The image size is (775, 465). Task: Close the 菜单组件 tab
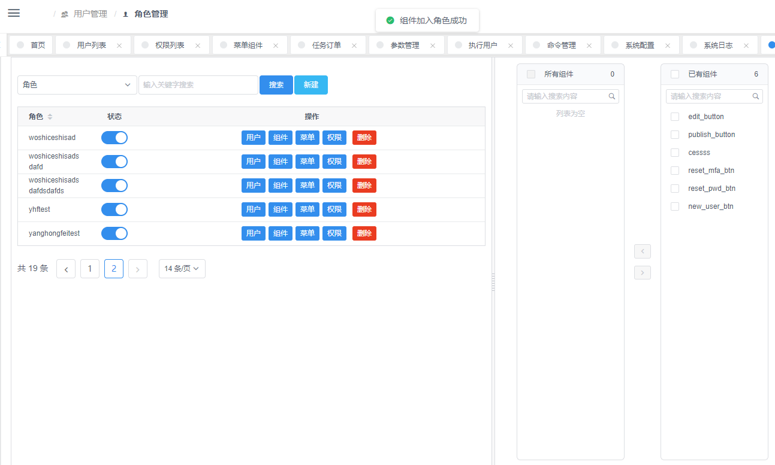pyautogui.click(x=276, y=45)
